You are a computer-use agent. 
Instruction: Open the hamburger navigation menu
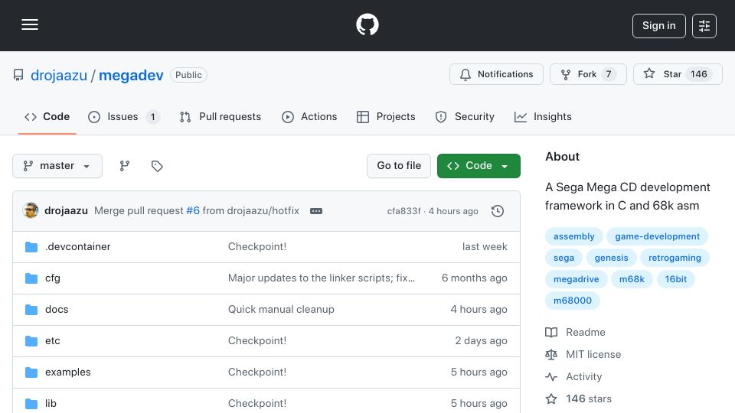(30, 24)
